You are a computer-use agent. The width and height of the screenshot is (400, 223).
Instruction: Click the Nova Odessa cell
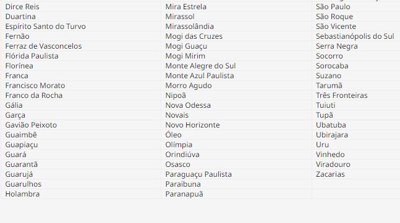(x=237, y=105)
